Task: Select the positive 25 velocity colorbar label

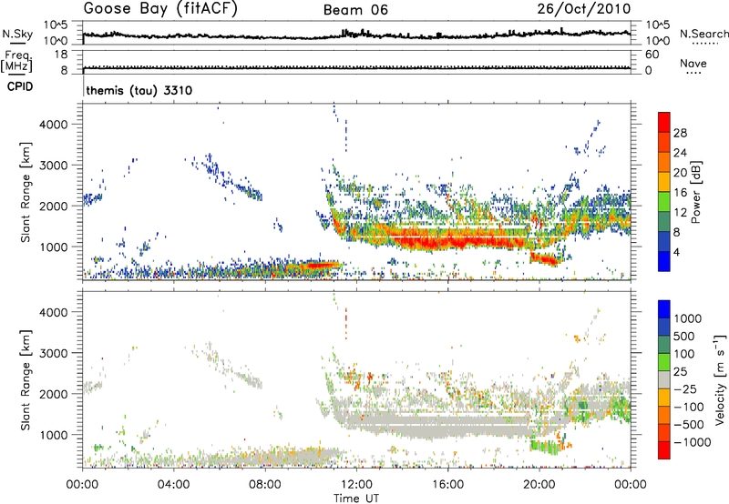Action: [681, 371]
